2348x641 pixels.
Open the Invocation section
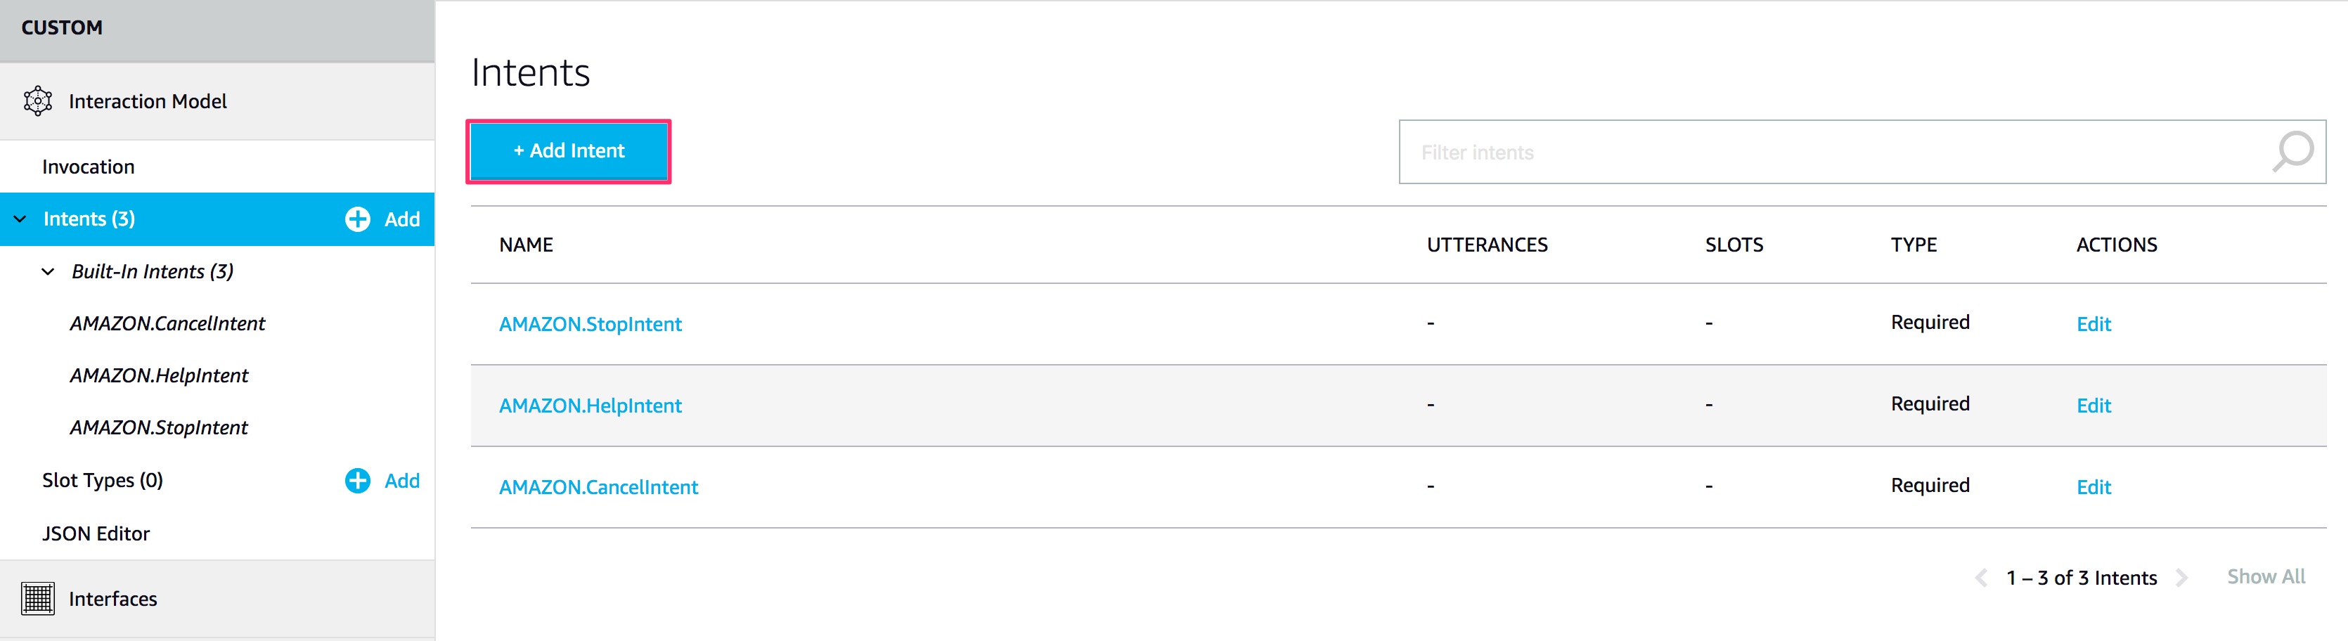[89, 167]
